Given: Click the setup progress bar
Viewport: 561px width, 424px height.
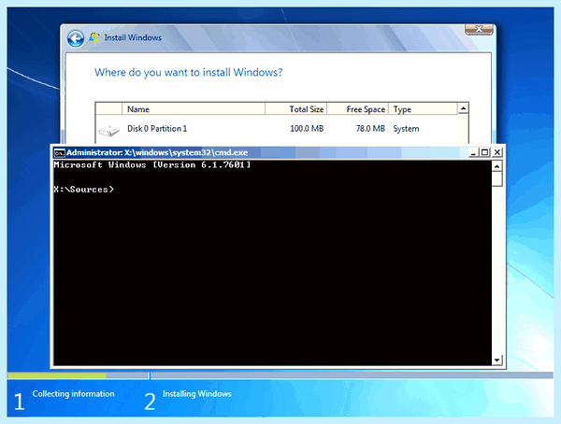Looking at the screenshot, I should point(280,375).
